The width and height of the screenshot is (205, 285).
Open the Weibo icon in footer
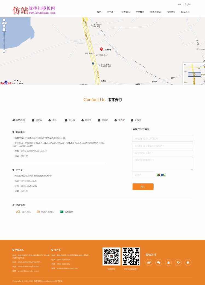click(149, 263)
